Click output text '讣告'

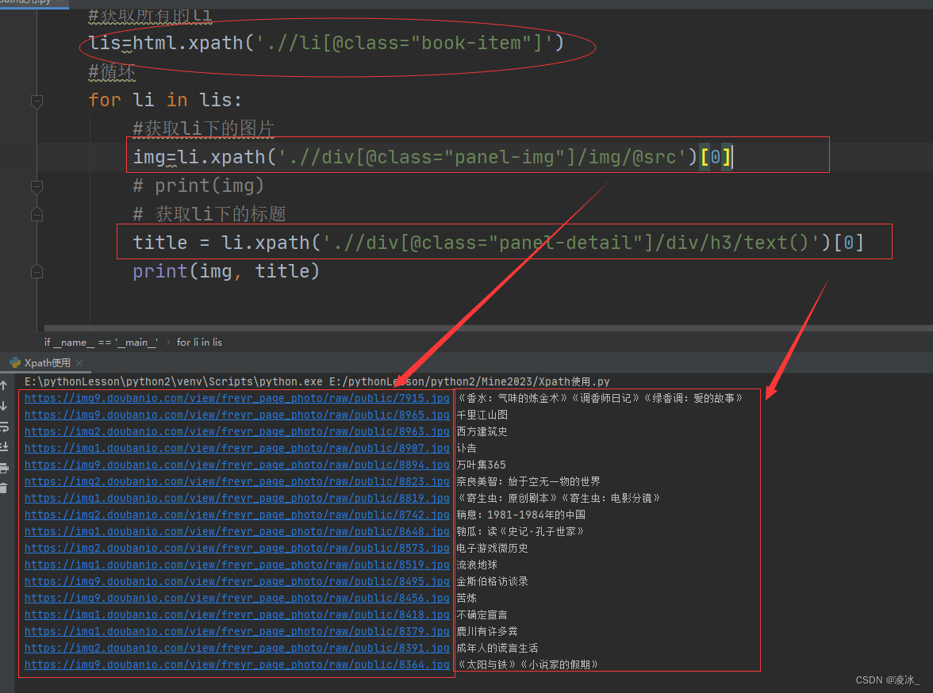pos(466,448)
